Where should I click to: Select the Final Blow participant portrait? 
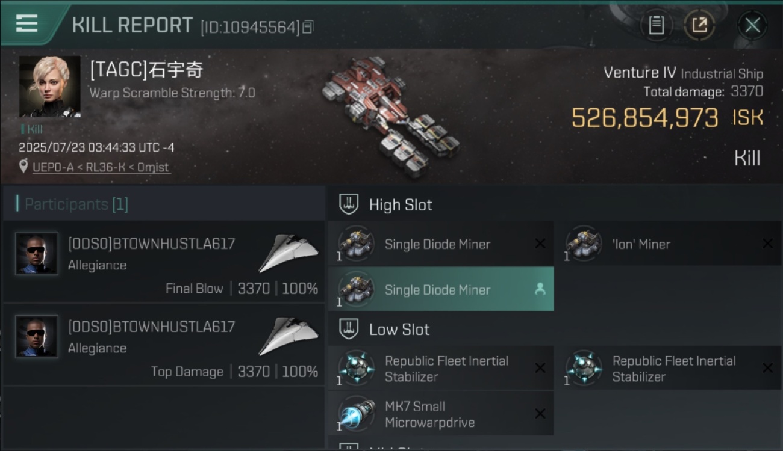click(x=37, y=254)
